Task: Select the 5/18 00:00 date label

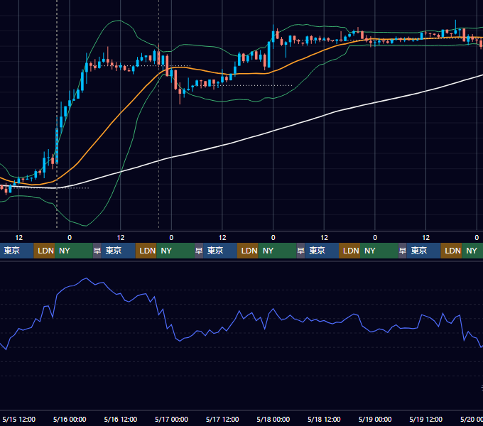Action: [273, 419]
